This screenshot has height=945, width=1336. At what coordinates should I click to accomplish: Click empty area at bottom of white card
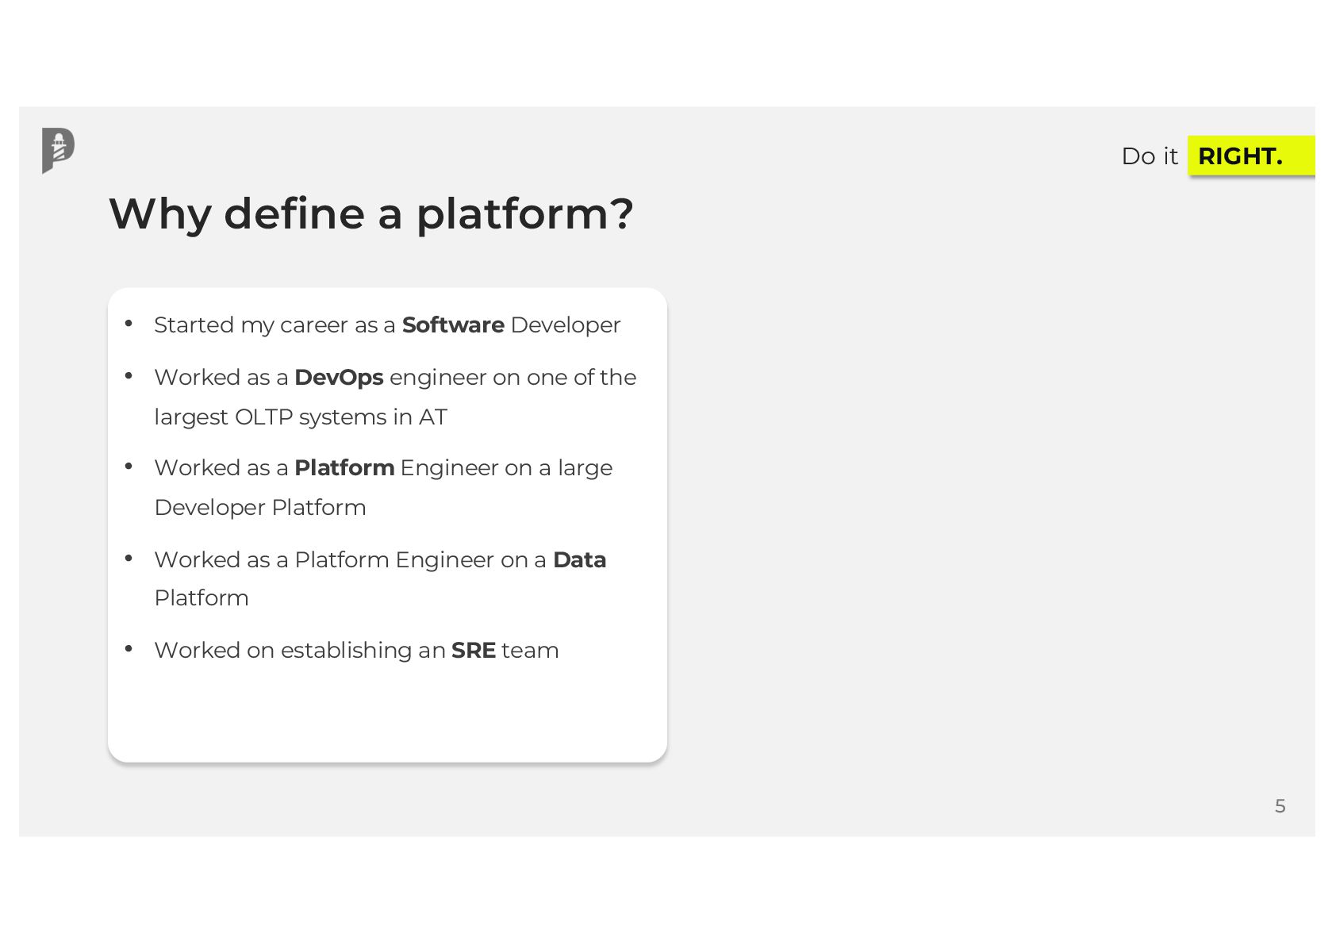pyautogui.click(x=387, y=718)
